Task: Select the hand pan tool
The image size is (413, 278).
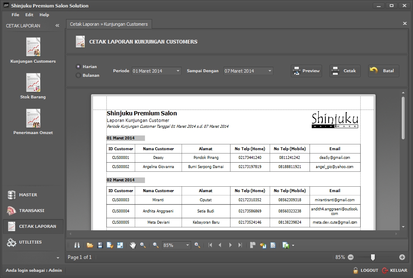Action: click(x=133, y=245)
